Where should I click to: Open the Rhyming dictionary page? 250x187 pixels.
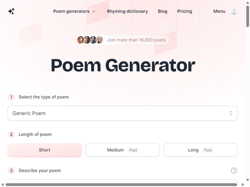pyautogui.click(x=127, y=11)
